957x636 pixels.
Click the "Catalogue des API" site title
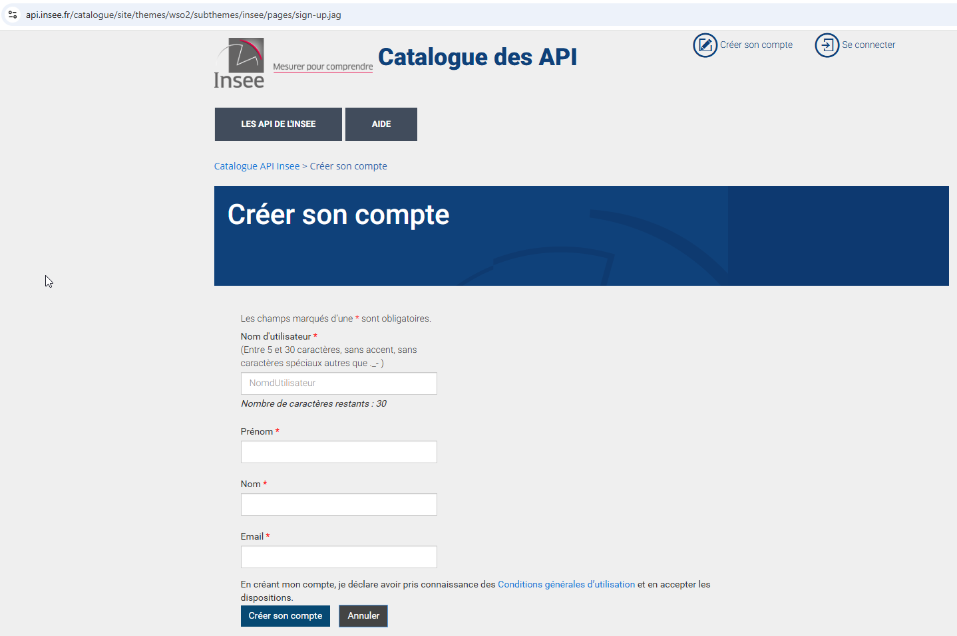(x=477, y=57)
